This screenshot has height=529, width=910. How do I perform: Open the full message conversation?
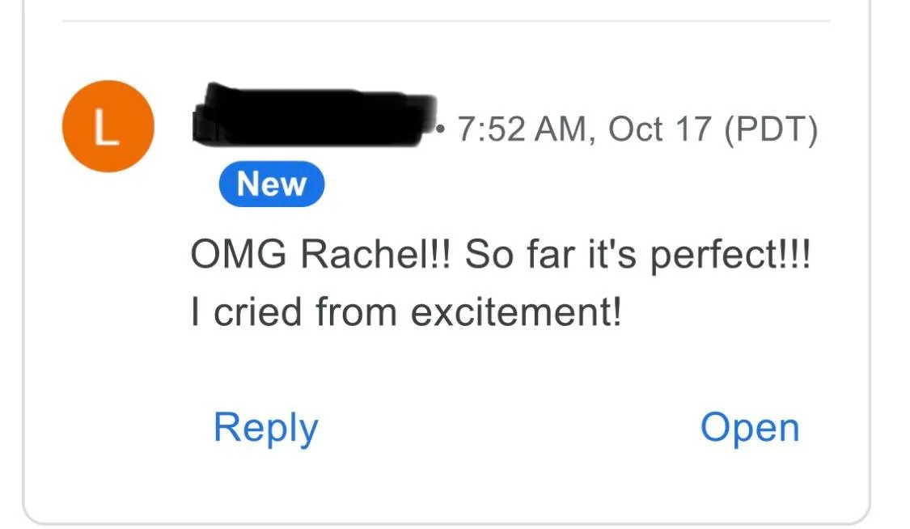[x=750, y=429]
